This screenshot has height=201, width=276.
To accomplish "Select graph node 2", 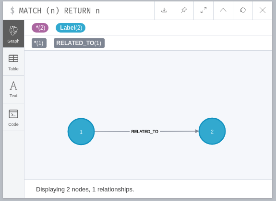I will pos(212,131).
